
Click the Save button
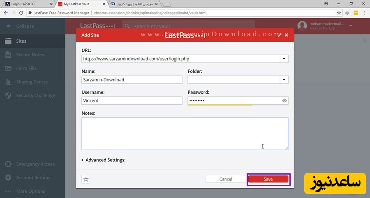click(268, 179)
